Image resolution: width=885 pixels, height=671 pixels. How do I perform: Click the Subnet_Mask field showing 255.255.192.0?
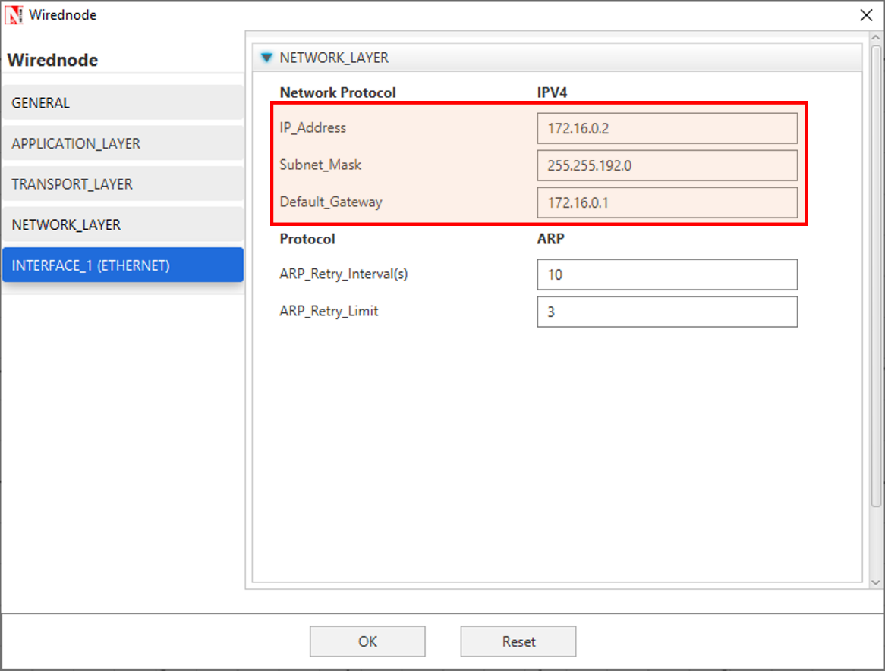[666, 165]
